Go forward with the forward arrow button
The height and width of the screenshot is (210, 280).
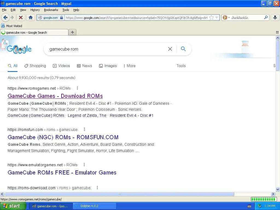(12, 17)
